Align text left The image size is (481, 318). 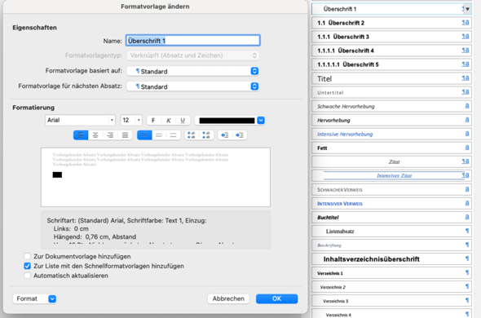pos(81,135)
